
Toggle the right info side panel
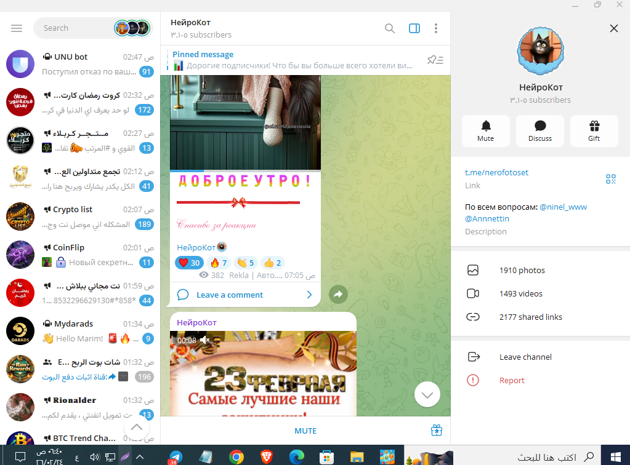(414, 28)
